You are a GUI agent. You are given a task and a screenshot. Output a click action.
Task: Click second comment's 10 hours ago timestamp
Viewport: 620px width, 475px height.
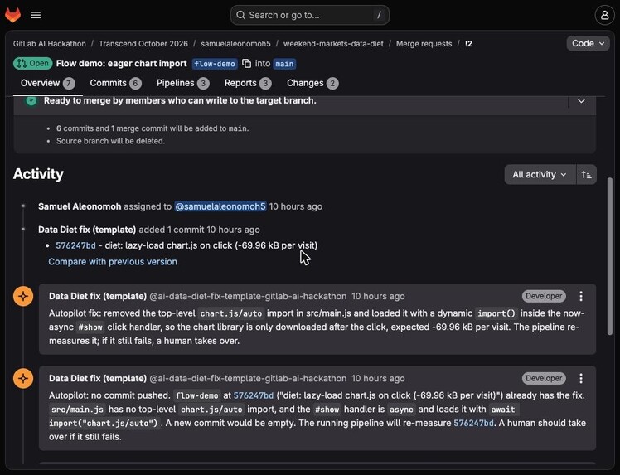click(378, 379)
